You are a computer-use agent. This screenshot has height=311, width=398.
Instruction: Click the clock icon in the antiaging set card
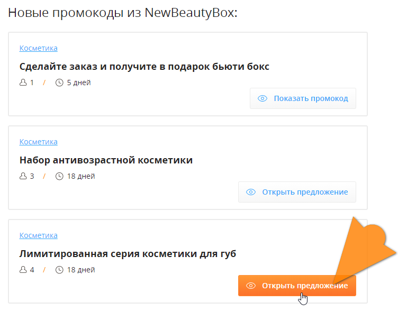[59, 176]
